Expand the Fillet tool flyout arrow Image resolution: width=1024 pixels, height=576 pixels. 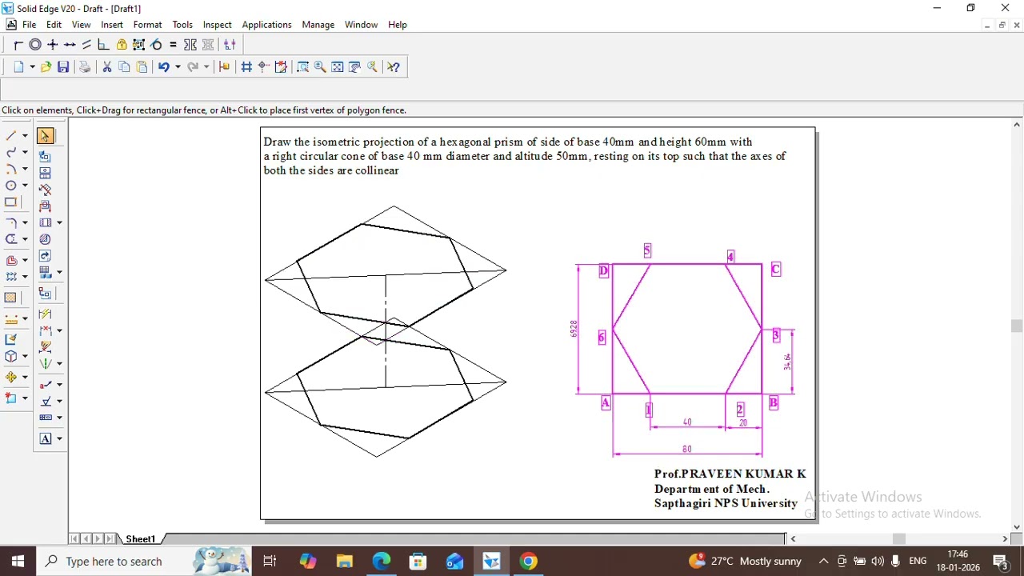pyautogui.click(x=25, y=222)
